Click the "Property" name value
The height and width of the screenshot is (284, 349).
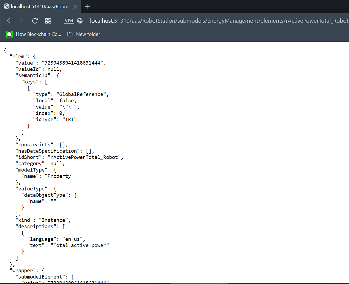59,176
